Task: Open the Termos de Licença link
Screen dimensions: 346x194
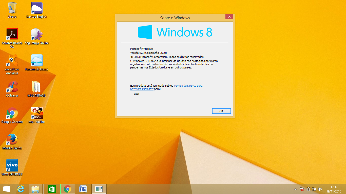Action: [x=188, y=86]
